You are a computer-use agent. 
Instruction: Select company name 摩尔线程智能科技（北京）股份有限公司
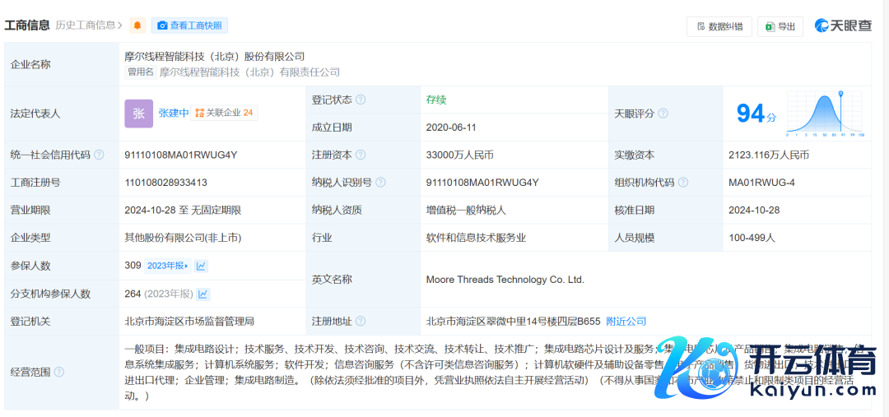tap(215, 56)
